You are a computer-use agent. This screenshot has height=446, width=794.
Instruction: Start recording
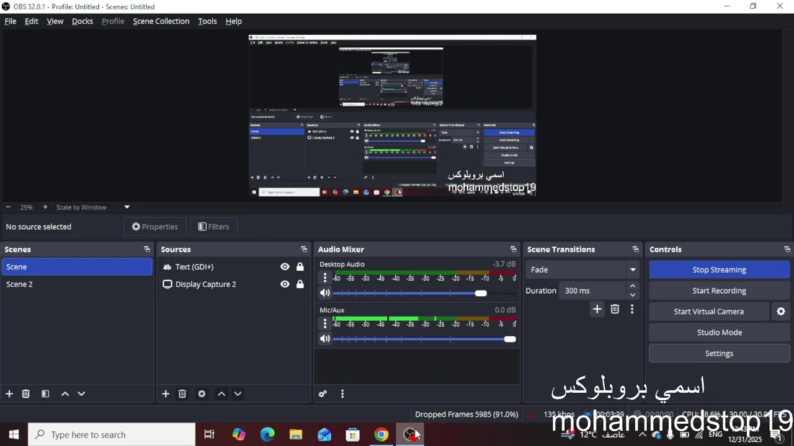pos(720,291)
